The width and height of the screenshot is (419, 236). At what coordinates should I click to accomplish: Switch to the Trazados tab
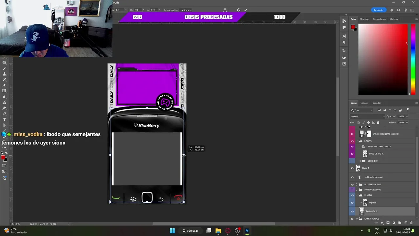pos(377,103)
